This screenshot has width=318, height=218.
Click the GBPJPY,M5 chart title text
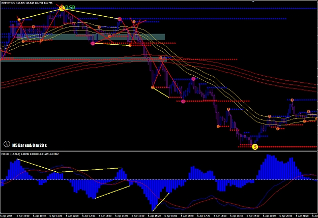point(8,3)
